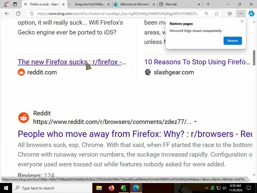Click the 'everyone used were tossed out' snippet line
Viewport: 257px width, 193px height.
click(x=122, y=164)
